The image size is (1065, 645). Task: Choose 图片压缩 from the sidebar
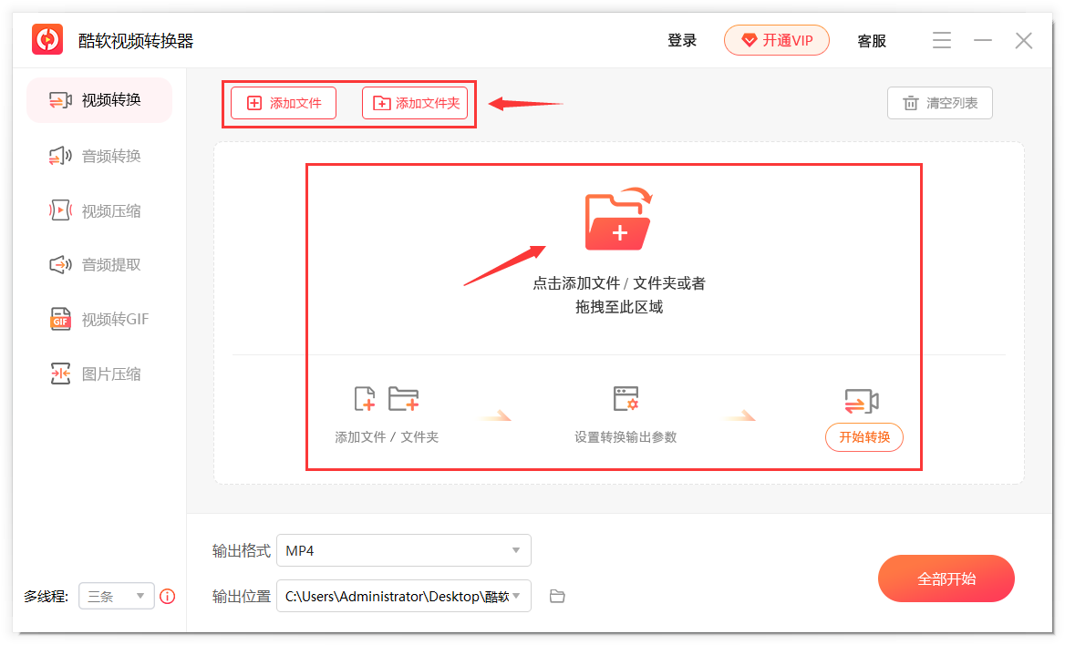(x=99, y=374)
